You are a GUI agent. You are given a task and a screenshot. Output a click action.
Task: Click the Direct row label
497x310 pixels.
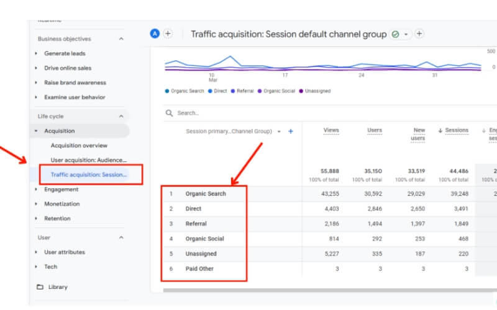[193, 209]
